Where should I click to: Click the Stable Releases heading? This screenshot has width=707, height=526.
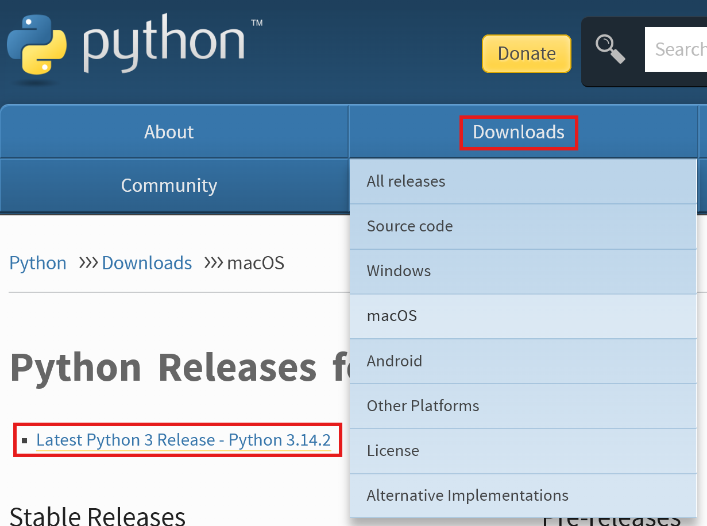coord(96,515)
